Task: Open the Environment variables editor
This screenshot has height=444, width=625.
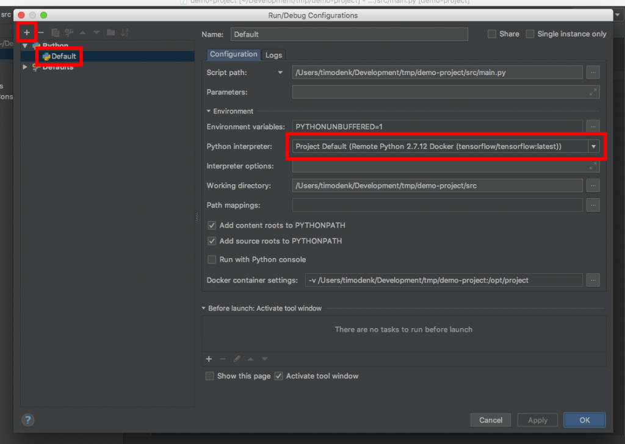Action: (593, 126)
